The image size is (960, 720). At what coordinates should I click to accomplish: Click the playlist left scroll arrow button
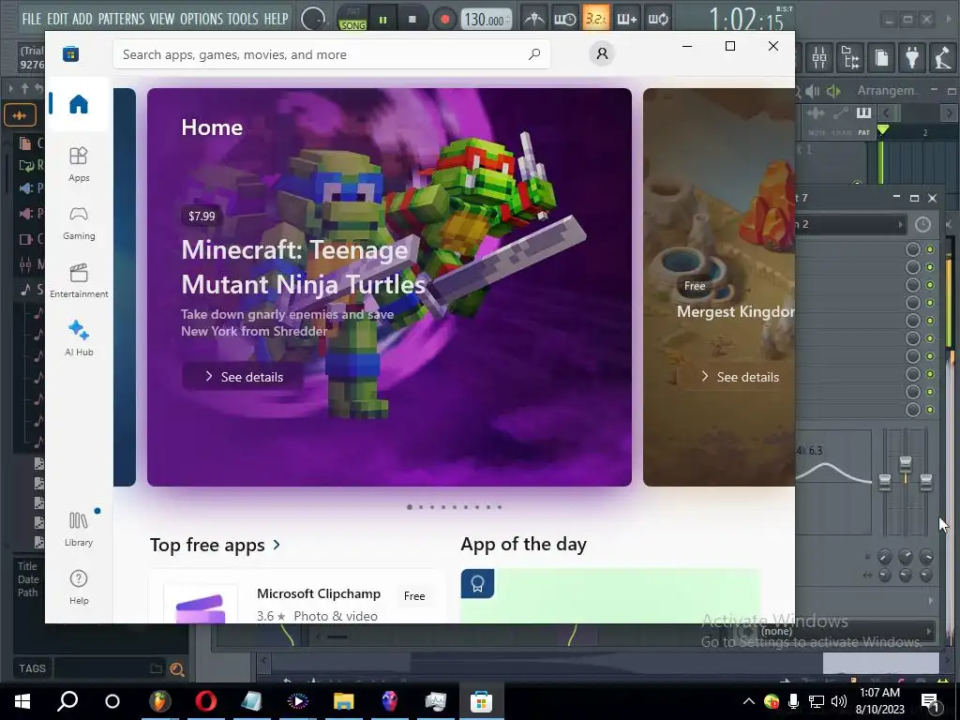coord(886,112)
